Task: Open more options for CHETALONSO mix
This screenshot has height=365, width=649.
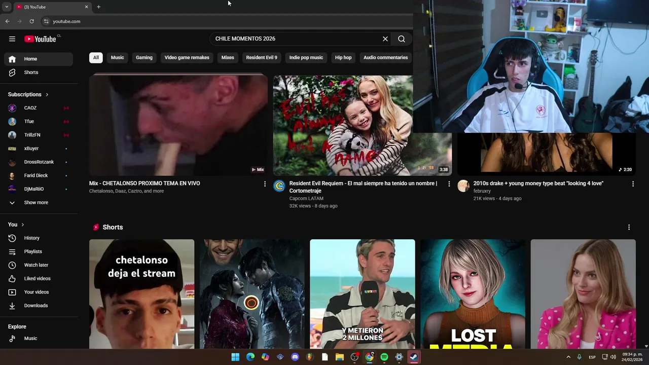Action: [x=265, y=184]
